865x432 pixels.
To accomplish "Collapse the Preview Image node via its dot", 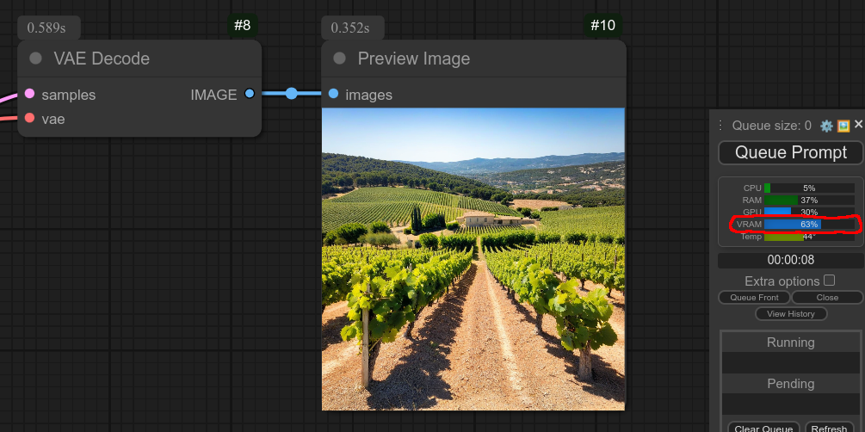I will pyautogui.click(x=339, y=59).
